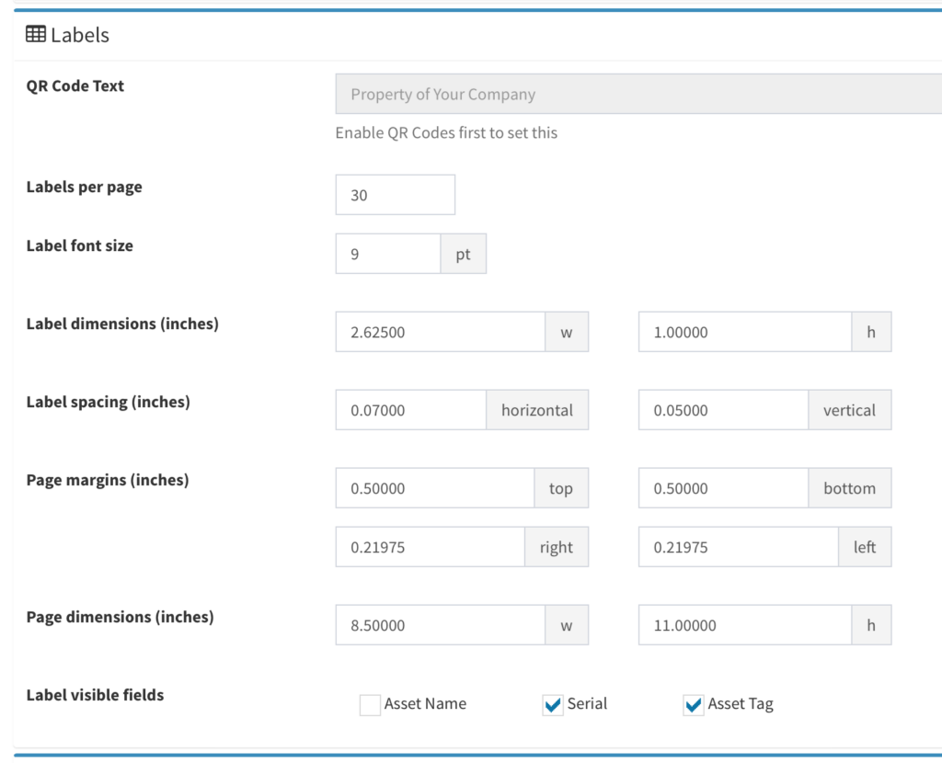Enable the Asset Name checkbox

(x=370, y=705)
